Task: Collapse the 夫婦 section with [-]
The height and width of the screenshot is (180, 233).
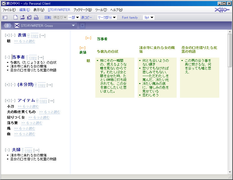Action: tap(7, 150)
